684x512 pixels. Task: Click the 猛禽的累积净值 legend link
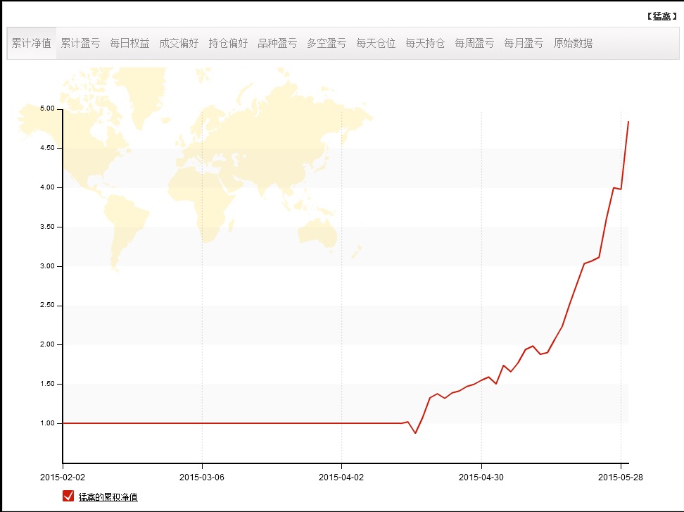pos(108,497)
